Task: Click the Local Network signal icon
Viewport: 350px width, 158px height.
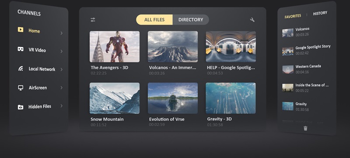Action: [x=21, y=68]
